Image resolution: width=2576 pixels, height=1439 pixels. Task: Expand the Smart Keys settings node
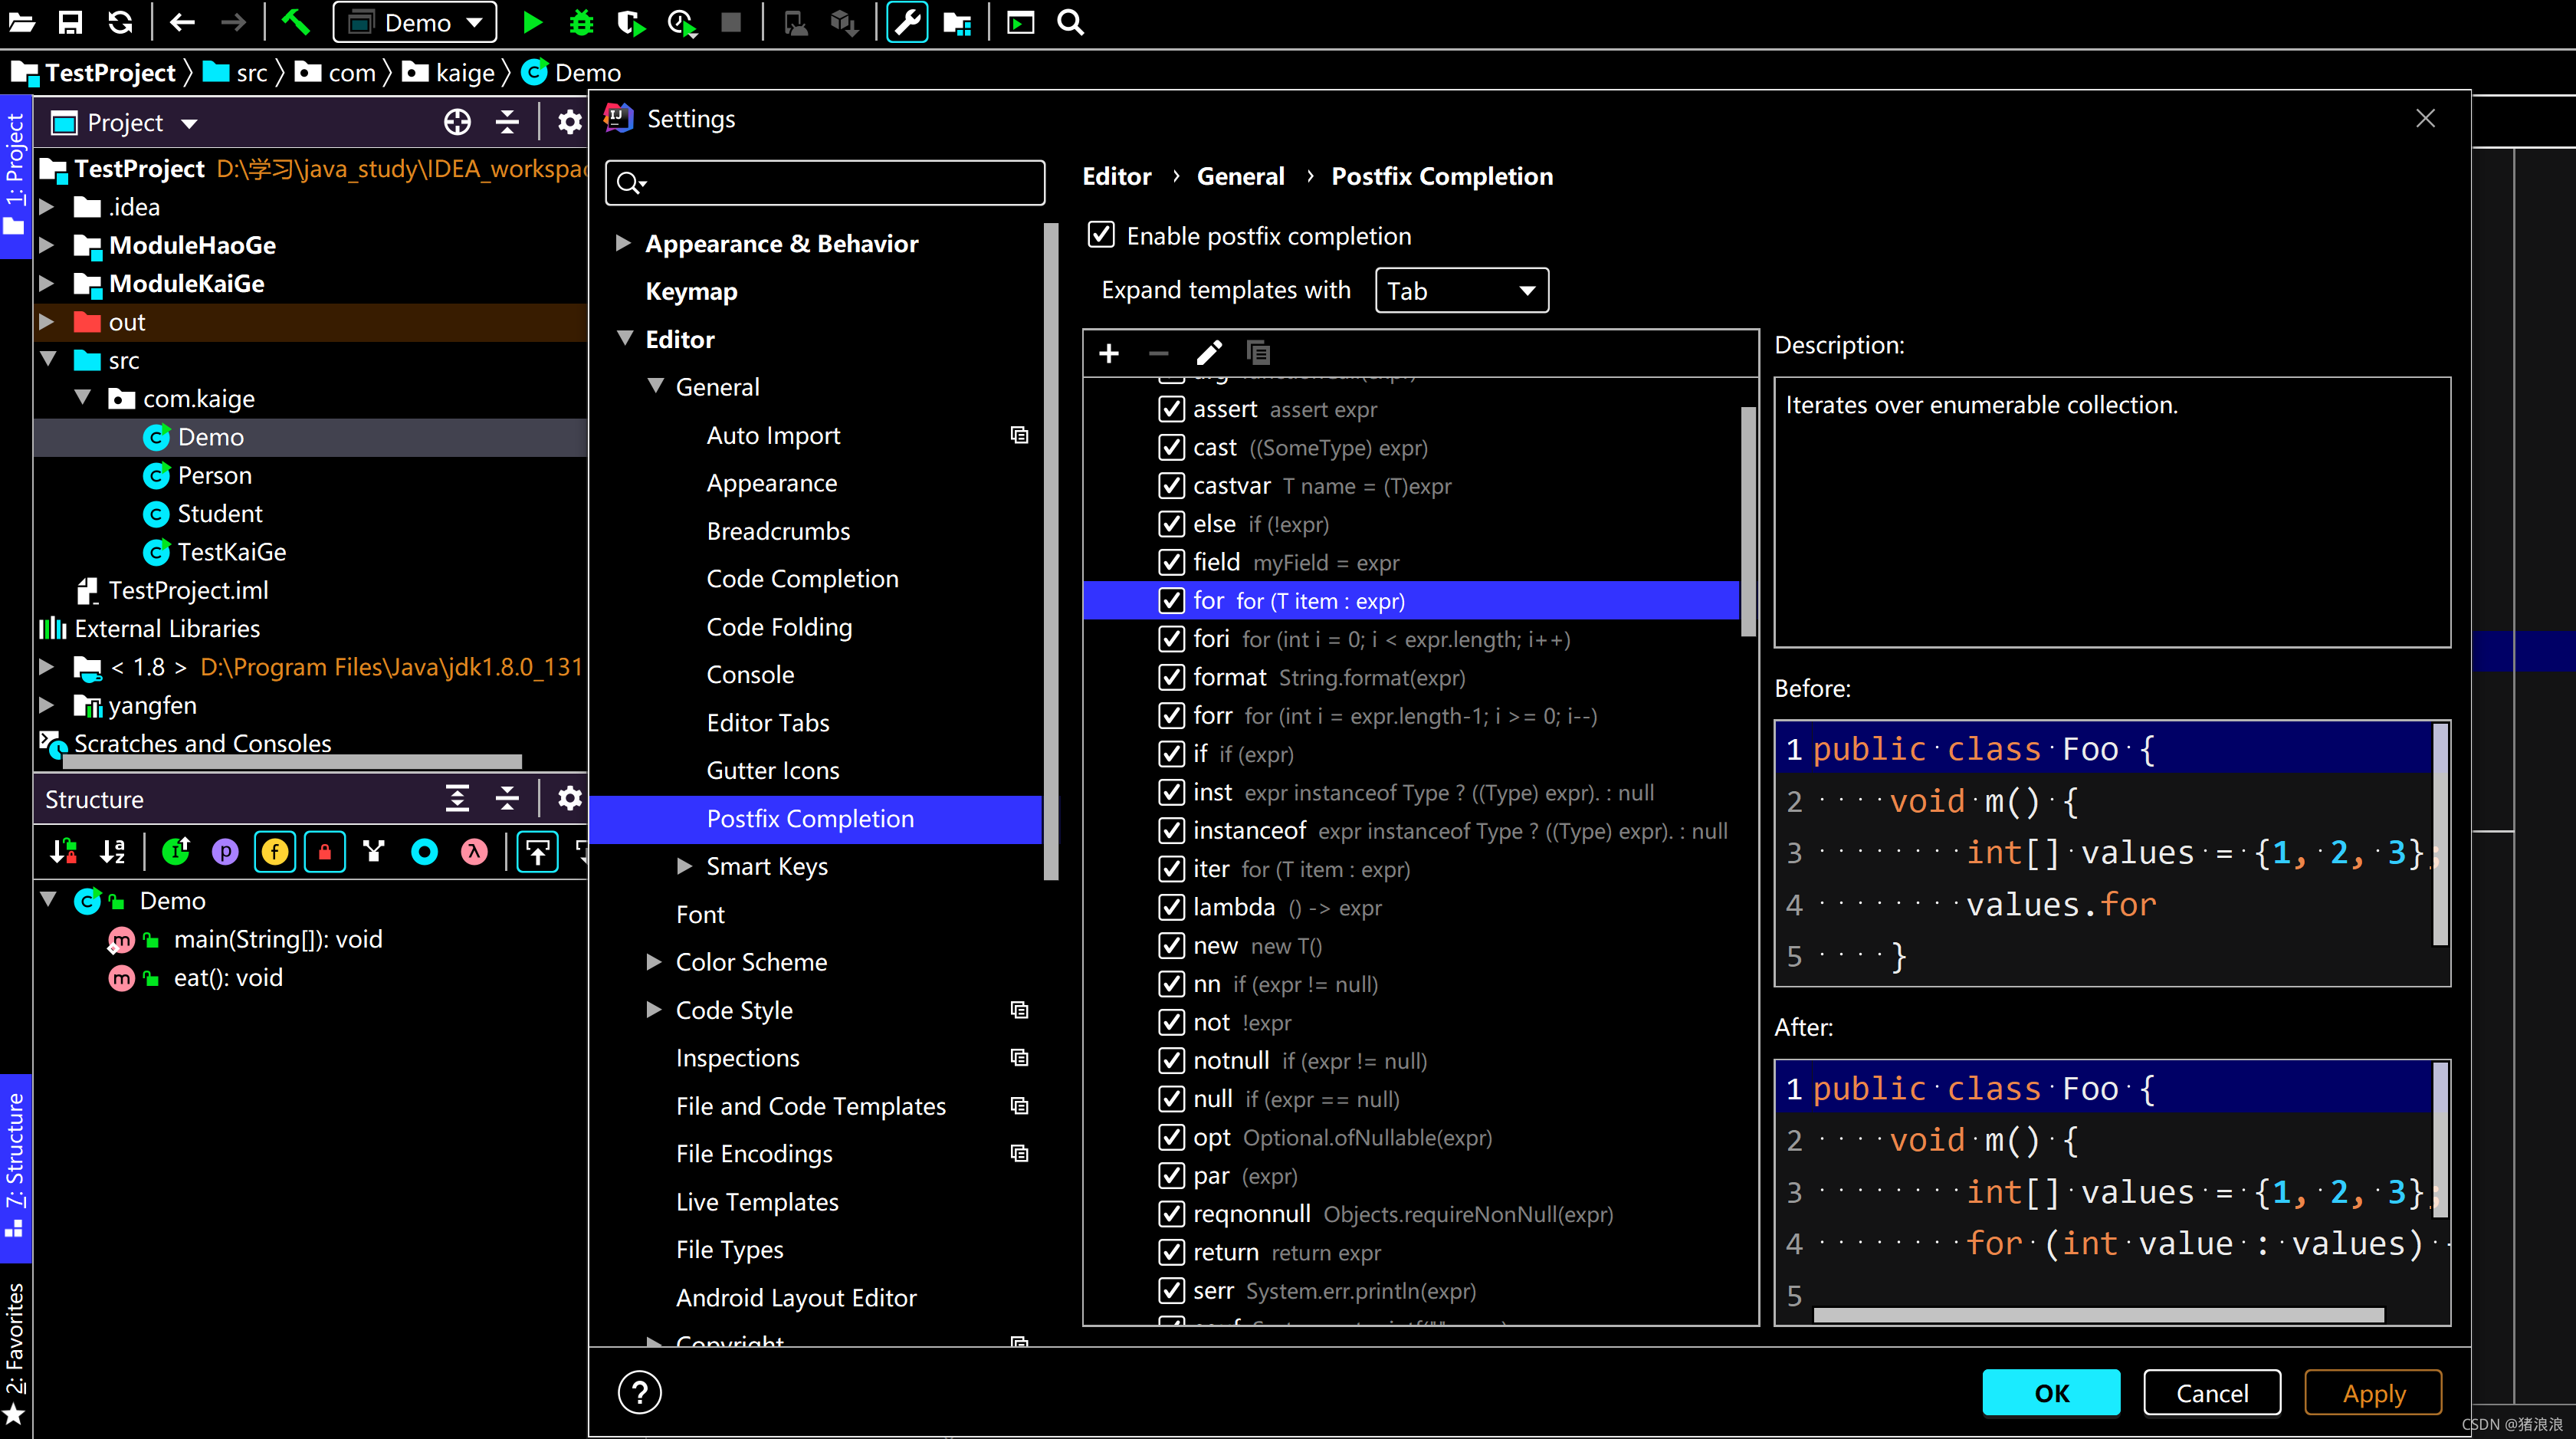[684, 866]
